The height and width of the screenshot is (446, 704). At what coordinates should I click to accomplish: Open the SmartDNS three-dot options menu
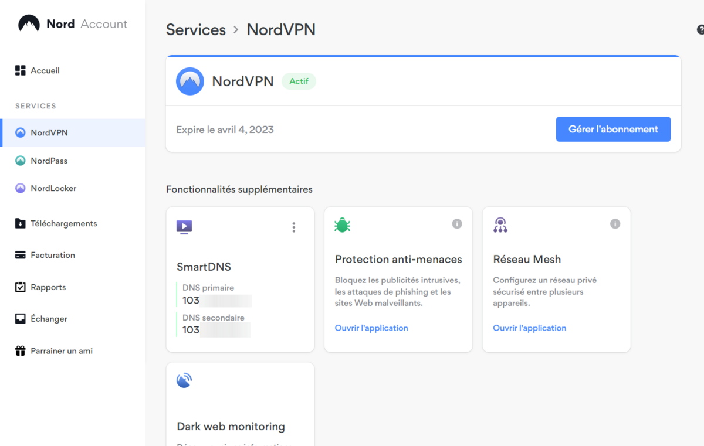pos(294,227)
